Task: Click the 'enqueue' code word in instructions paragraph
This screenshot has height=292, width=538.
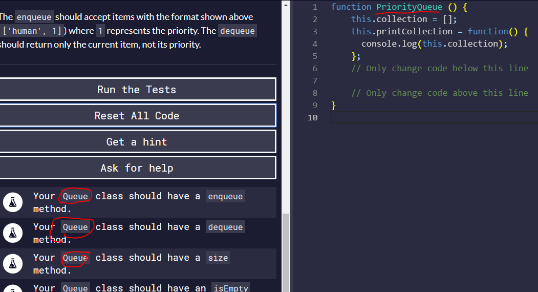Action: coord(34,17)
